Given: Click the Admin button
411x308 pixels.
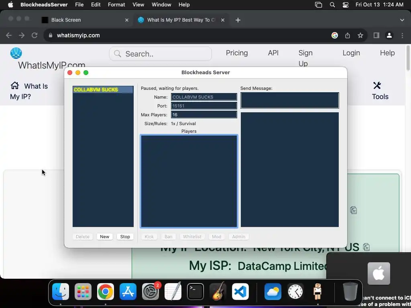Looking at the screenshot, I should [238, 237].
